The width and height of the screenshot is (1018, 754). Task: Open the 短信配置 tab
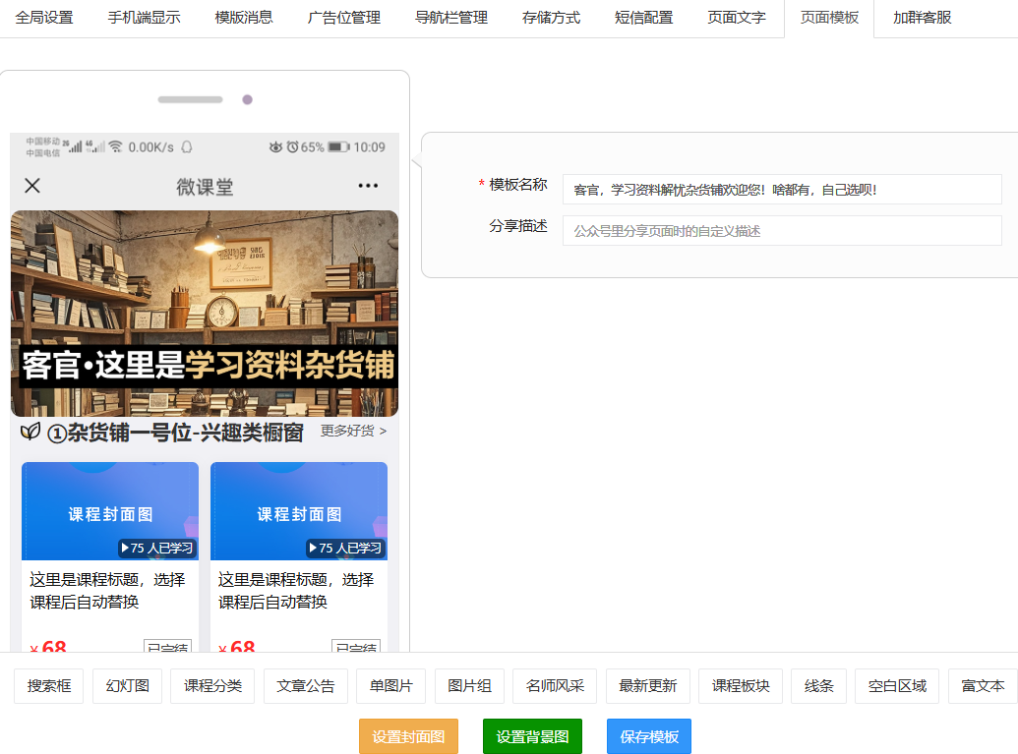pyautogui.click(x=643, y=18)
